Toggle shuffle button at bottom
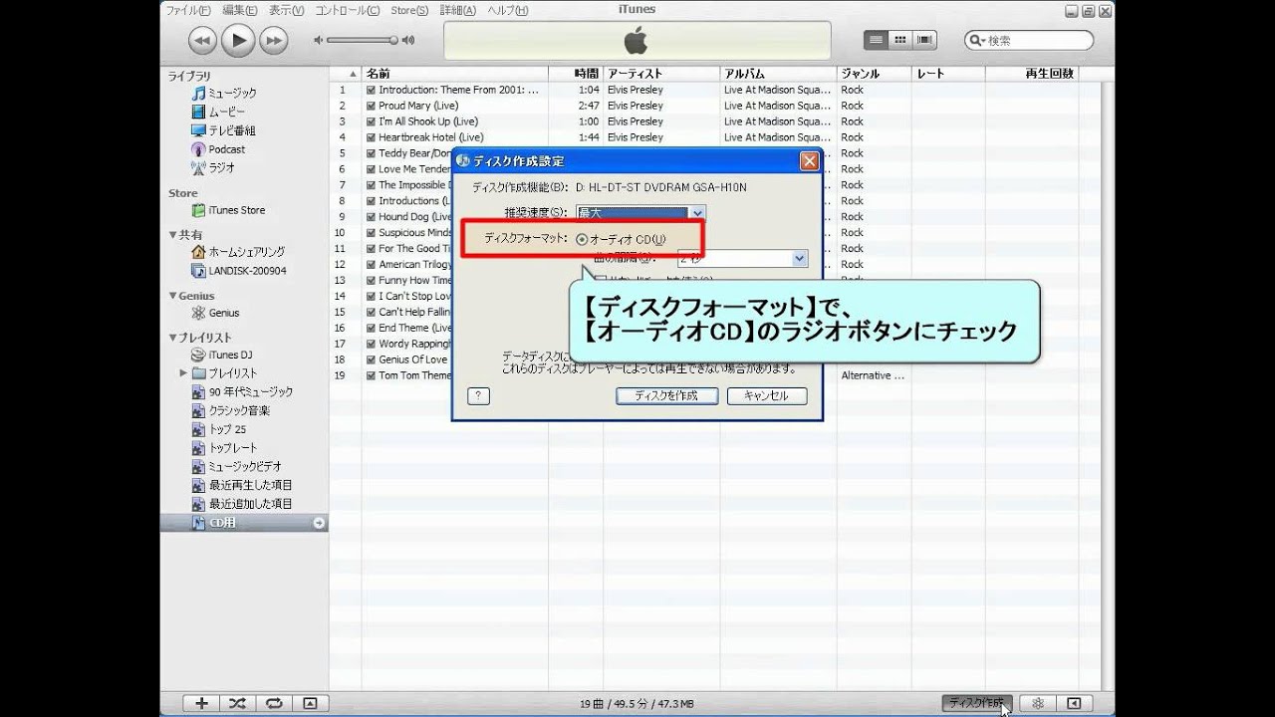Image resolution: width=1275 pixels, height=717 pixels. pyautogui.click(x=237, y=703)
